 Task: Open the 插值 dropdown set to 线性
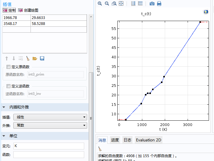coord(50,117)
